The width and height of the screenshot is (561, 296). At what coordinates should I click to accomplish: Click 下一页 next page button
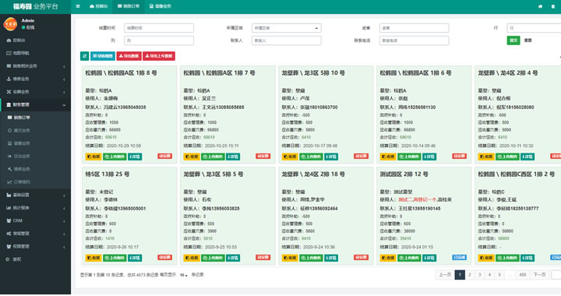pos(539,274)
